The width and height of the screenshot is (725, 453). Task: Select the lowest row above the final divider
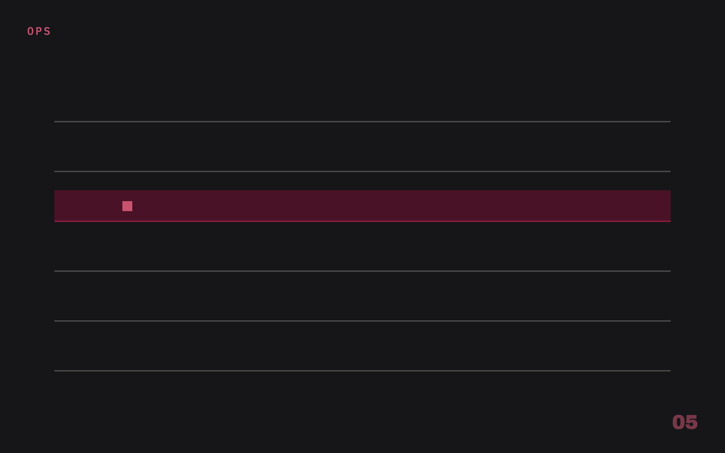(x=362, y=346)
